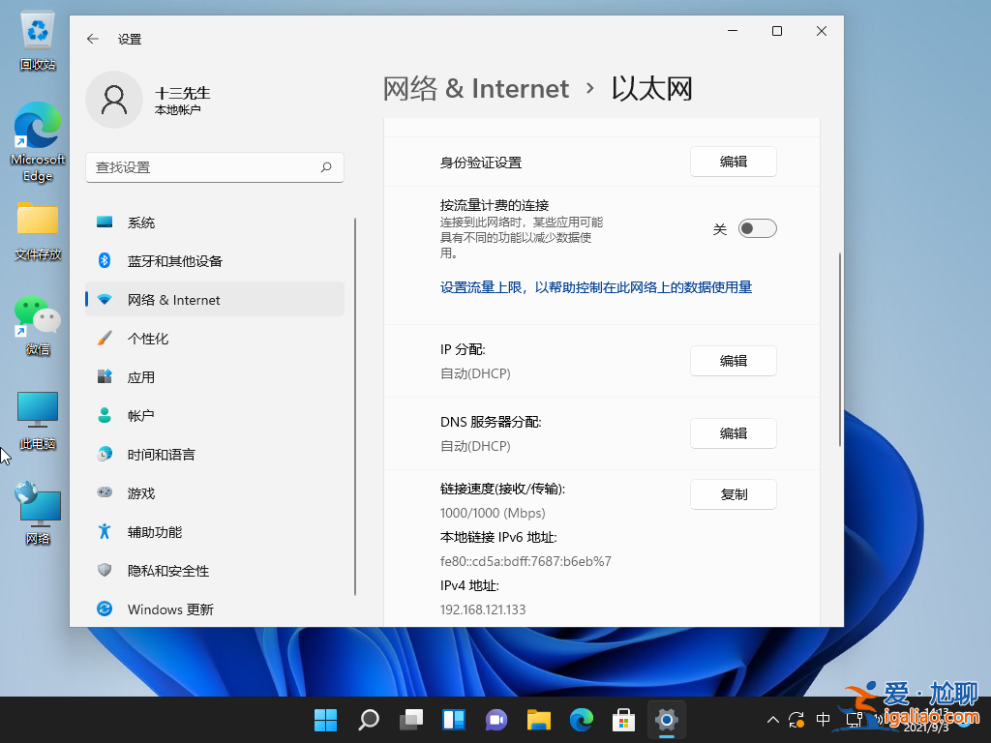Screen dimensions: 991x743
Task: Check Windows 更新 from the sidebar icon
Action: coord(105,609)
